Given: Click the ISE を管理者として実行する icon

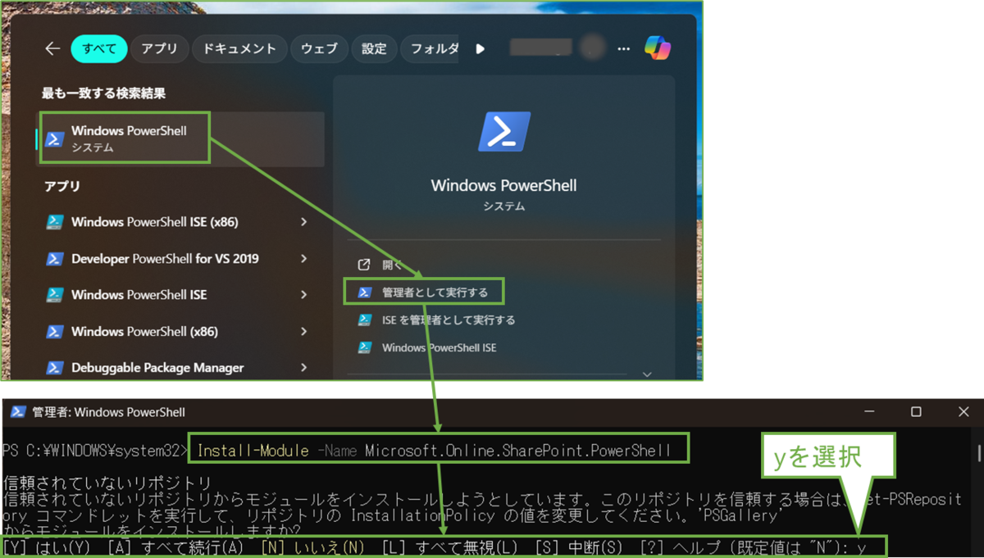Looking at the screenshot, I should pos(365,320).
